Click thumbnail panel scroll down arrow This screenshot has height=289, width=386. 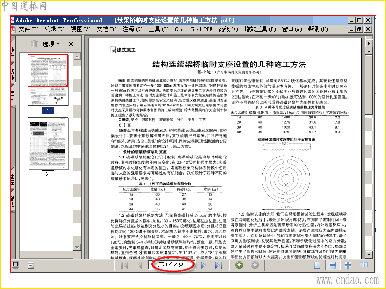click(77, 247)
